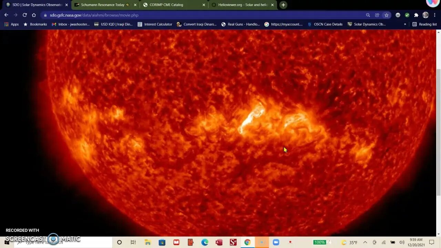This screenshot has height=248, width=441.
Task: Open the Interest Calculator bookmark
Action: [155, 24]
